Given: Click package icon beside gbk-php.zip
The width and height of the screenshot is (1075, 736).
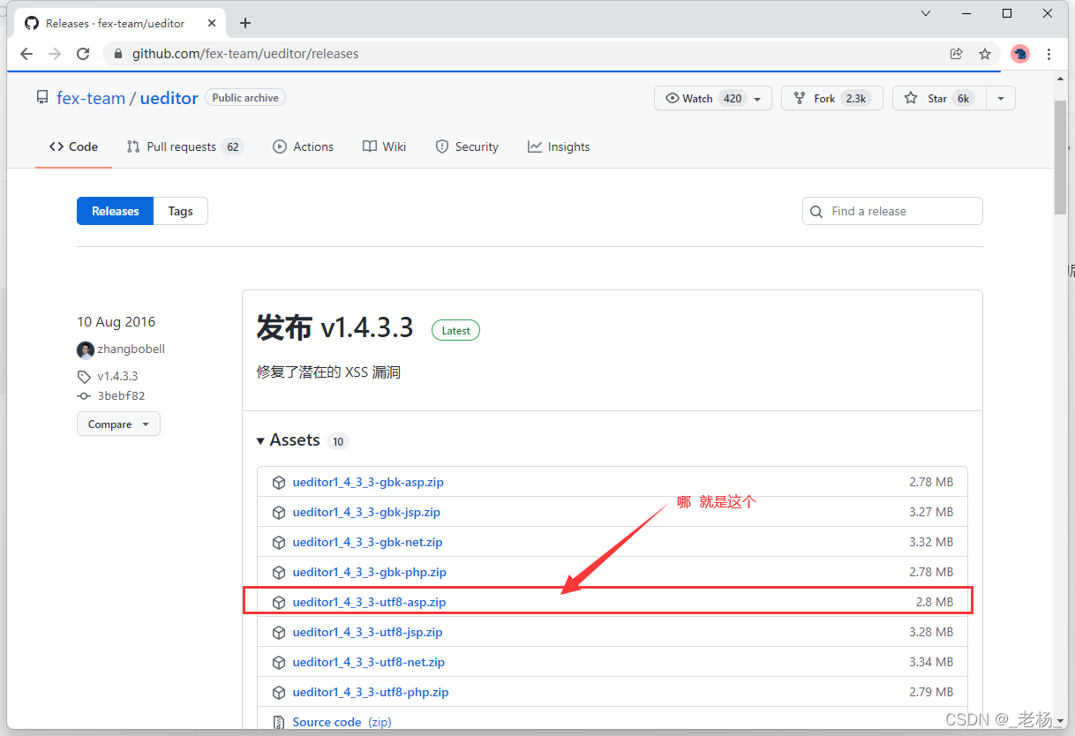Looking at the screenshot, I should coord(279,573).
